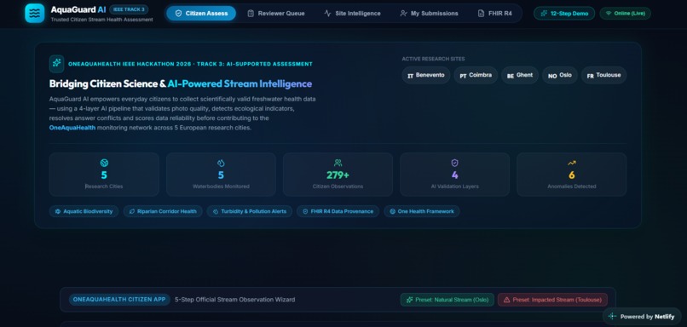Viewport: 687px width, 327px height.
Task: Click the wifi icon in Online status badge
Action: pyautogui.click(x=608, y=13)
